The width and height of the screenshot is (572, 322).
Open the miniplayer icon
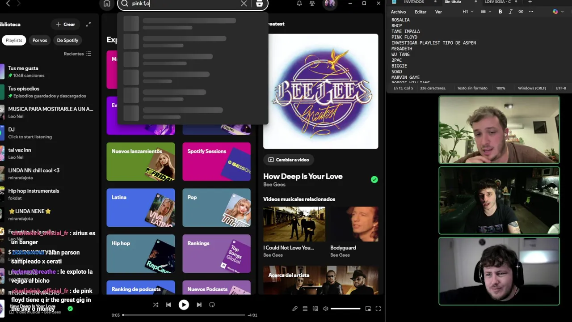click(x=368, y=309)
